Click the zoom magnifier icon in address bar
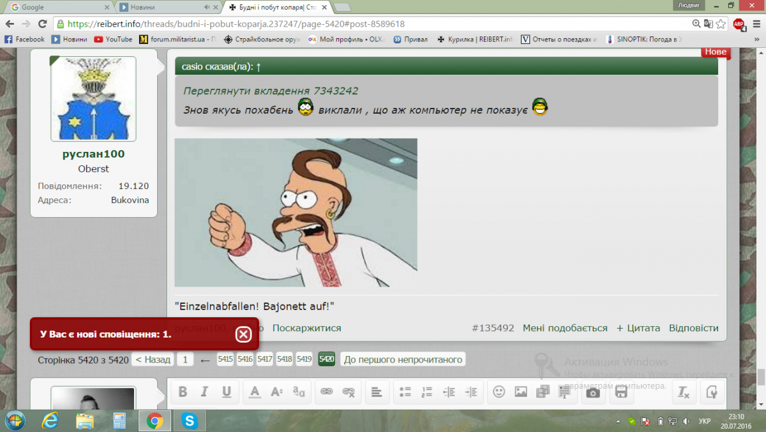 [697, 24]
